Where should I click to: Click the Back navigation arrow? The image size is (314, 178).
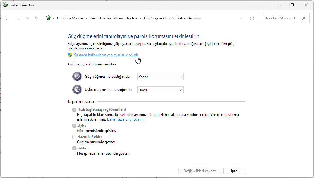(7, 18)
